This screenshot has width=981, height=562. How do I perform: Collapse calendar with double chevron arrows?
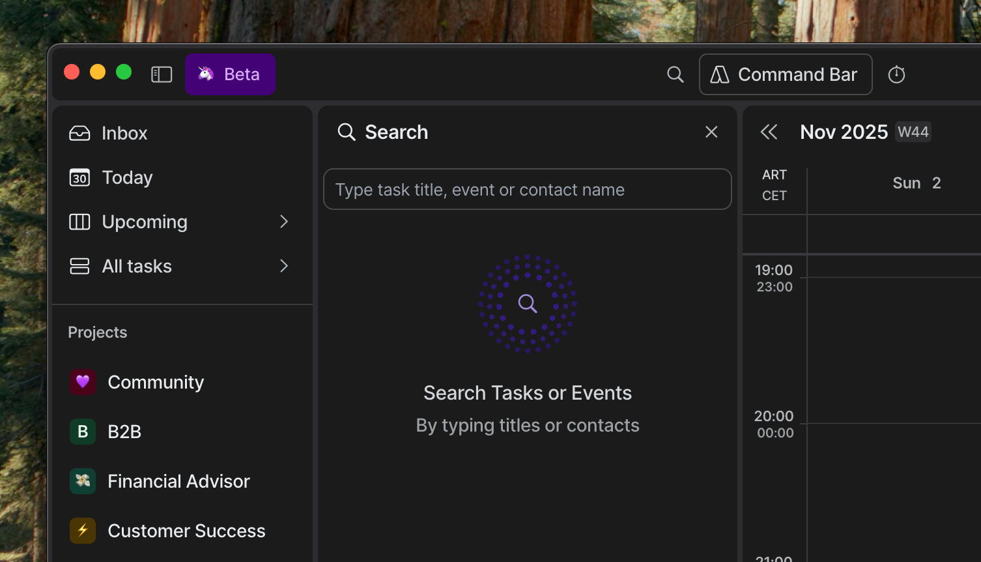[769, 132]
